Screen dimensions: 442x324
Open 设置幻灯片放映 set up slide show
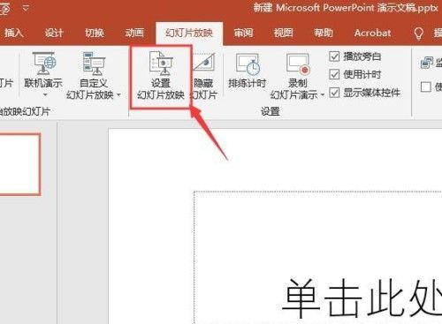pos(161,76)
